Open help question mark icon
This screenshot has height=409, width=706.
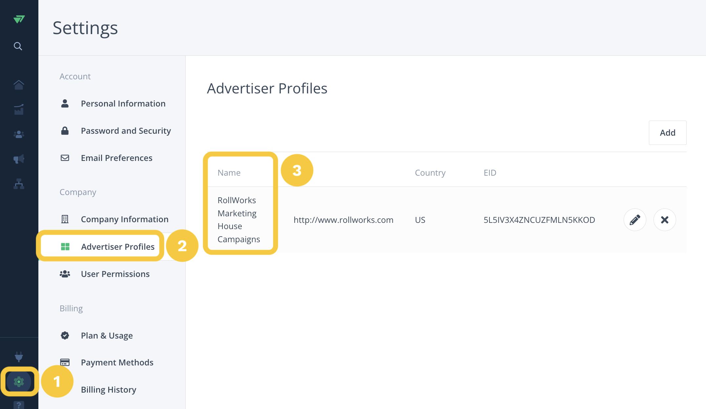point(19,405)
